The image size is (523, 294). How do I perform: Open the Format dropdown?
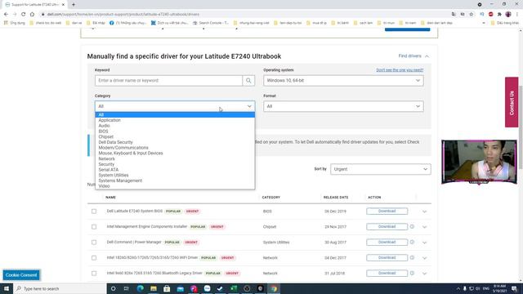coord(343,106)
